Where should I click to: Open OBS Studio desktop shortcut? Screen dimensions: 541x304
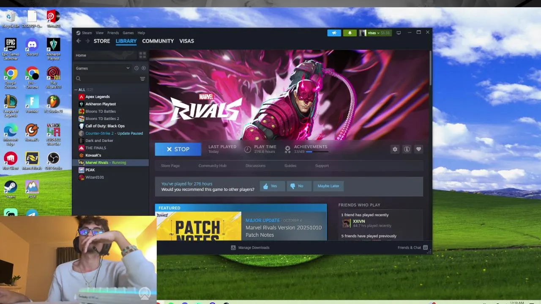[x=53, y=161]
